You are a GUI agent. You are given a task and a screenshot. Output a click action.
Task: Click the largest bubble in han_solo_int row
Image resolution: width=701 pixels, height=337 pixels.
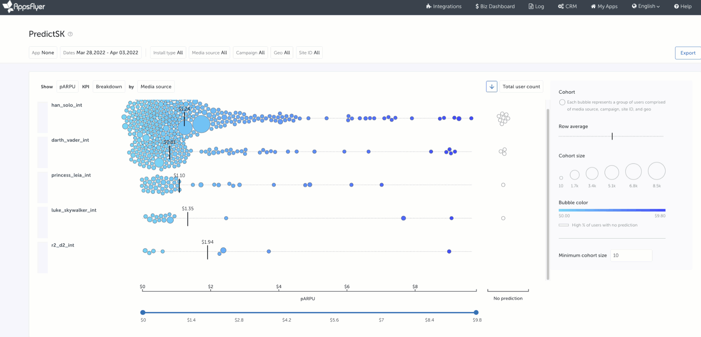click(201, 124)
